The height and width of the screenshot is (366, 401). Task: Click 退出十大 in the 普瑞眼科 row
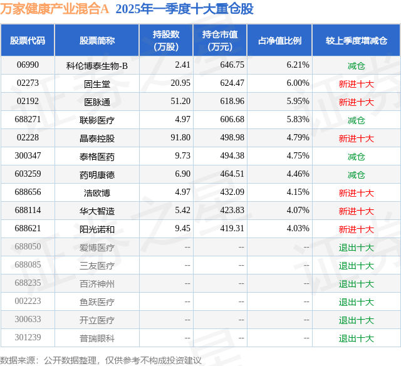(x=357, y=338)
